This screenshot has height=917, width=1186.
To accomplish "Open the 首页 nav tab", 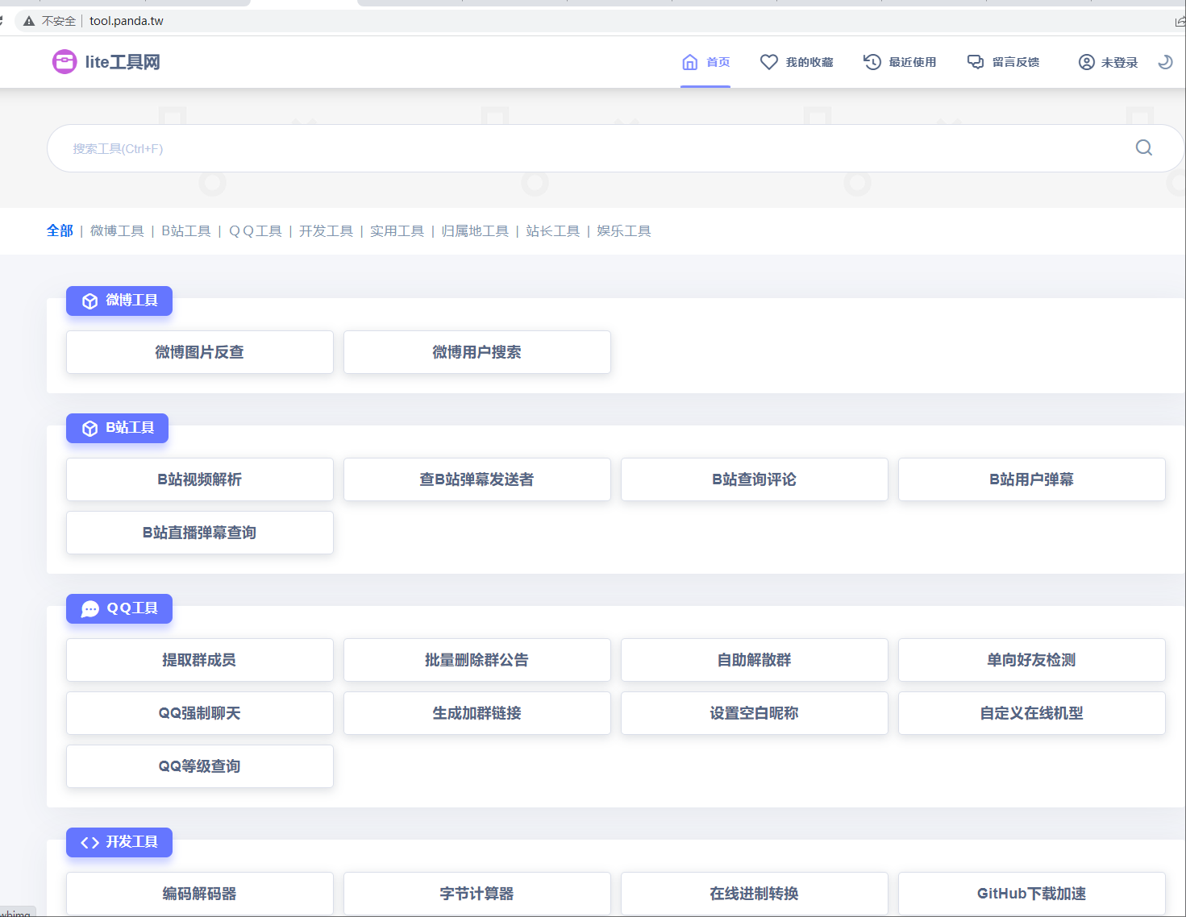I will coord(705,62).
